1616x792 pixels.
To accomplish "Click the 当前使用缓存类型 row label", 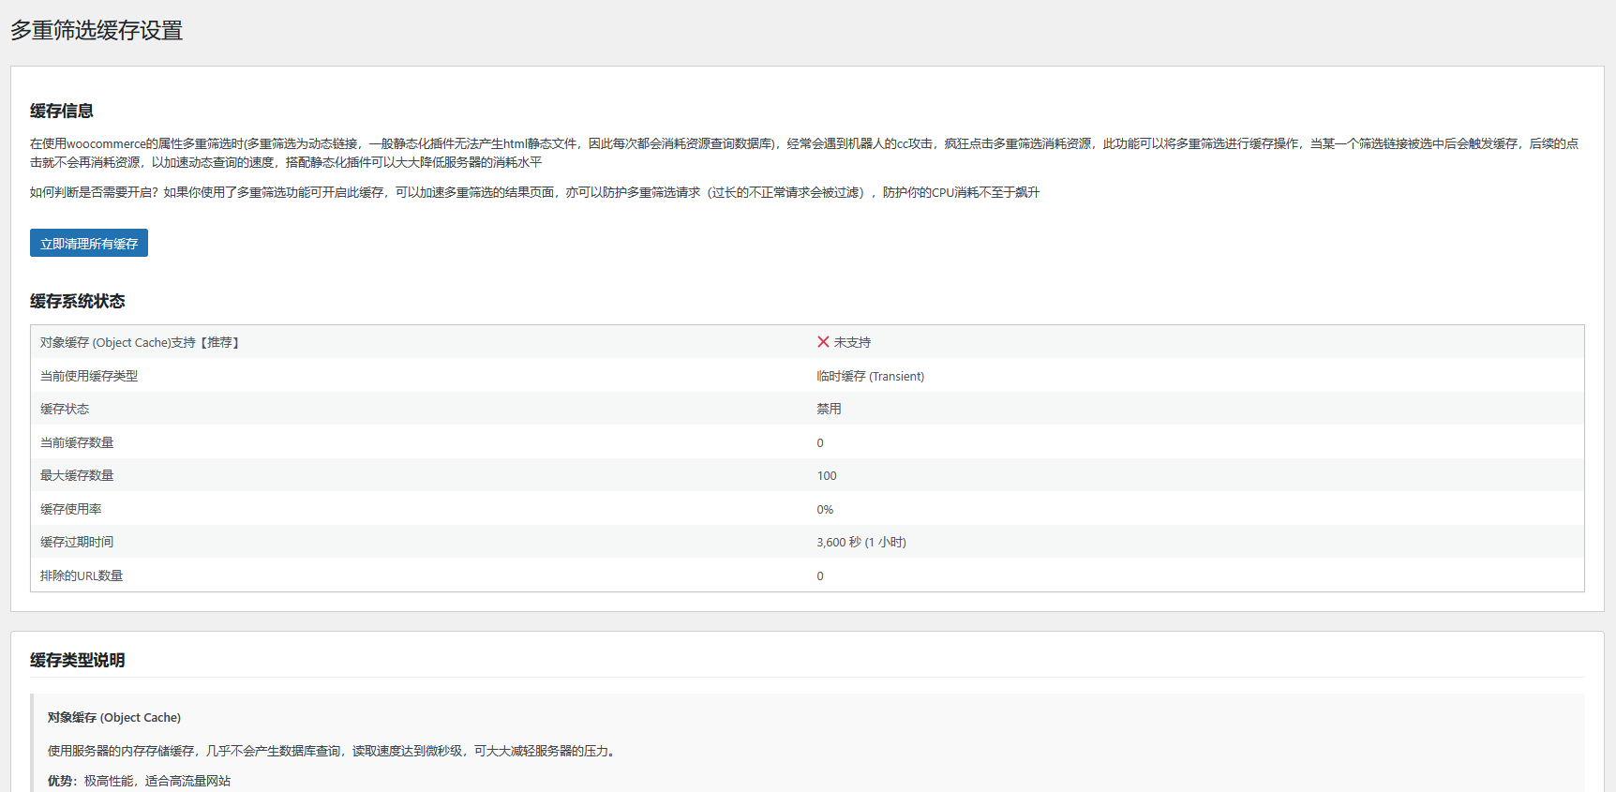I will pyautogui.click(x=89, y=376).
